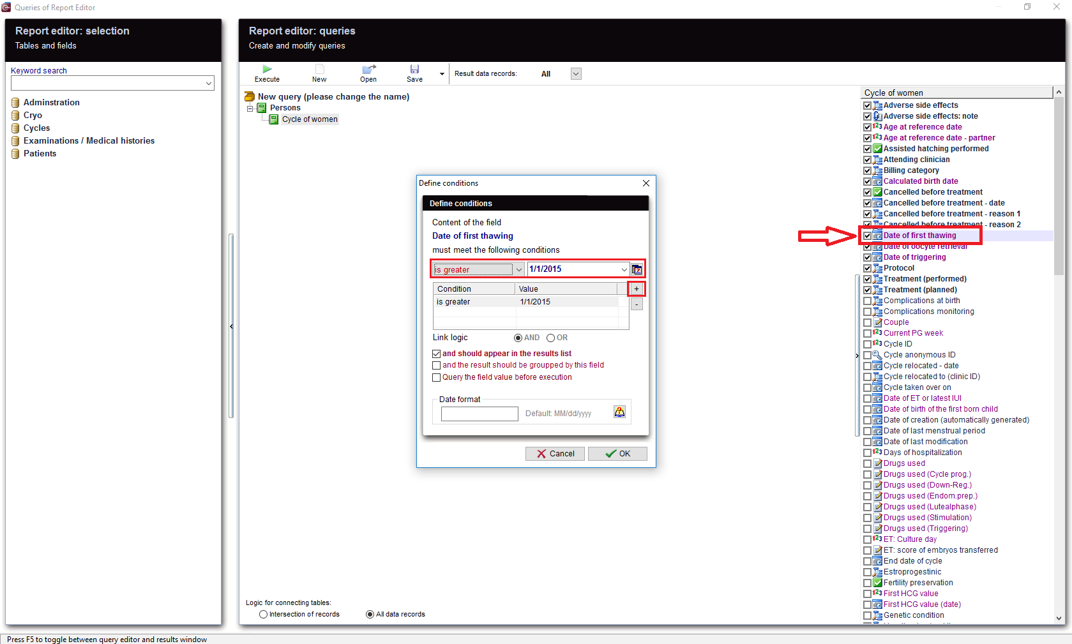Click the Date format input field
This screenshot has height=644, width=1072.
479,414
